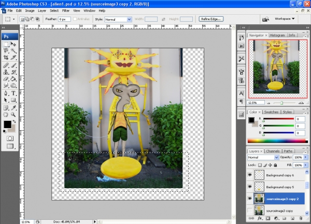Toggle Lock position icon

pos(270,165)
